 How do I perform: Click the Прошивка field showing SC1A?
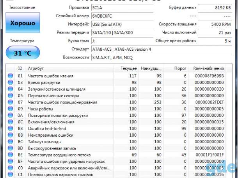[122, 8]
